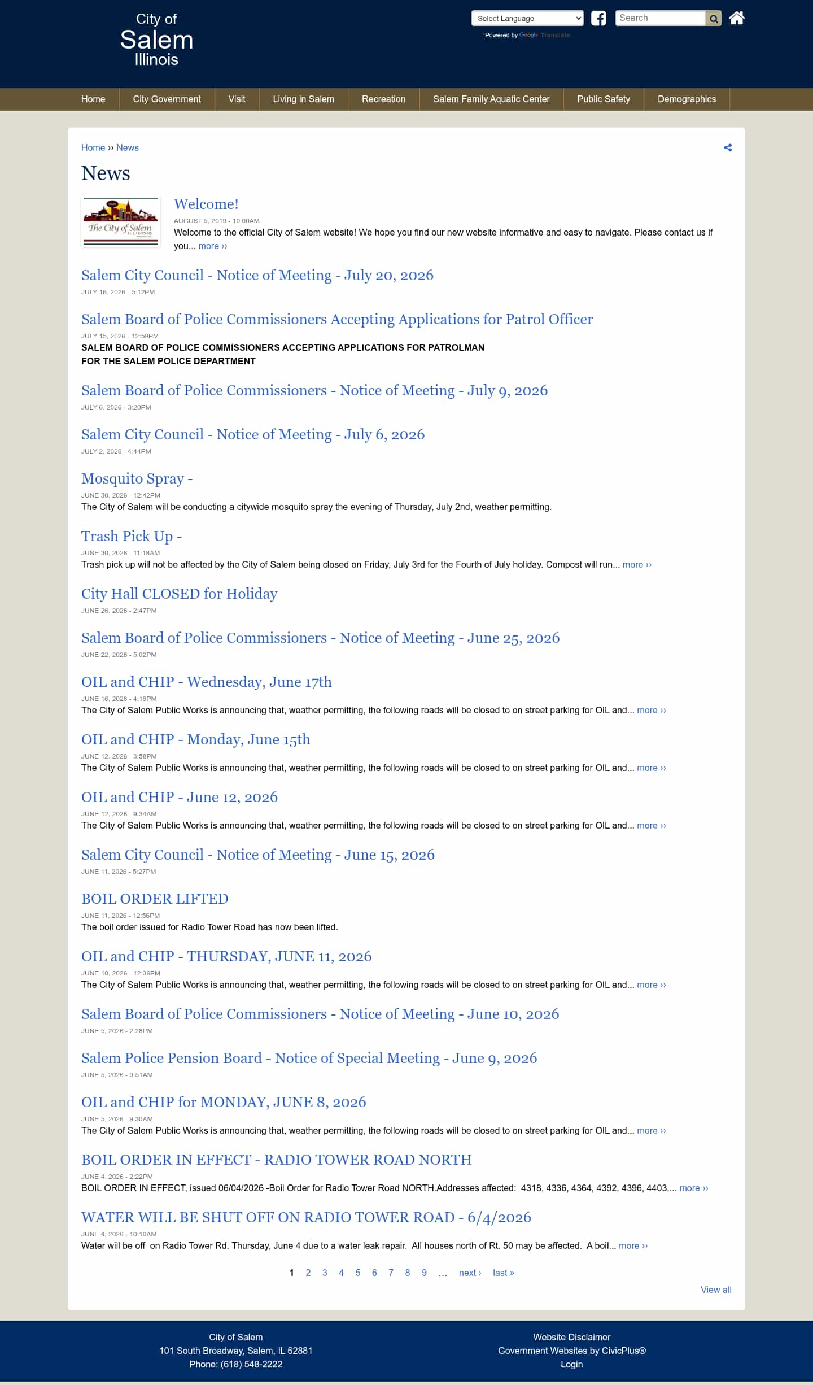Screen dimensions: 813x1385
Task: Open OIL and CHIP Monday, June 15th
Action: (196, 739)
